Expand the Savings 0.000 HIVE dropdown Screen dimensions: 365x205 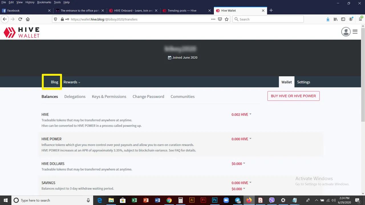pos(242,183)
